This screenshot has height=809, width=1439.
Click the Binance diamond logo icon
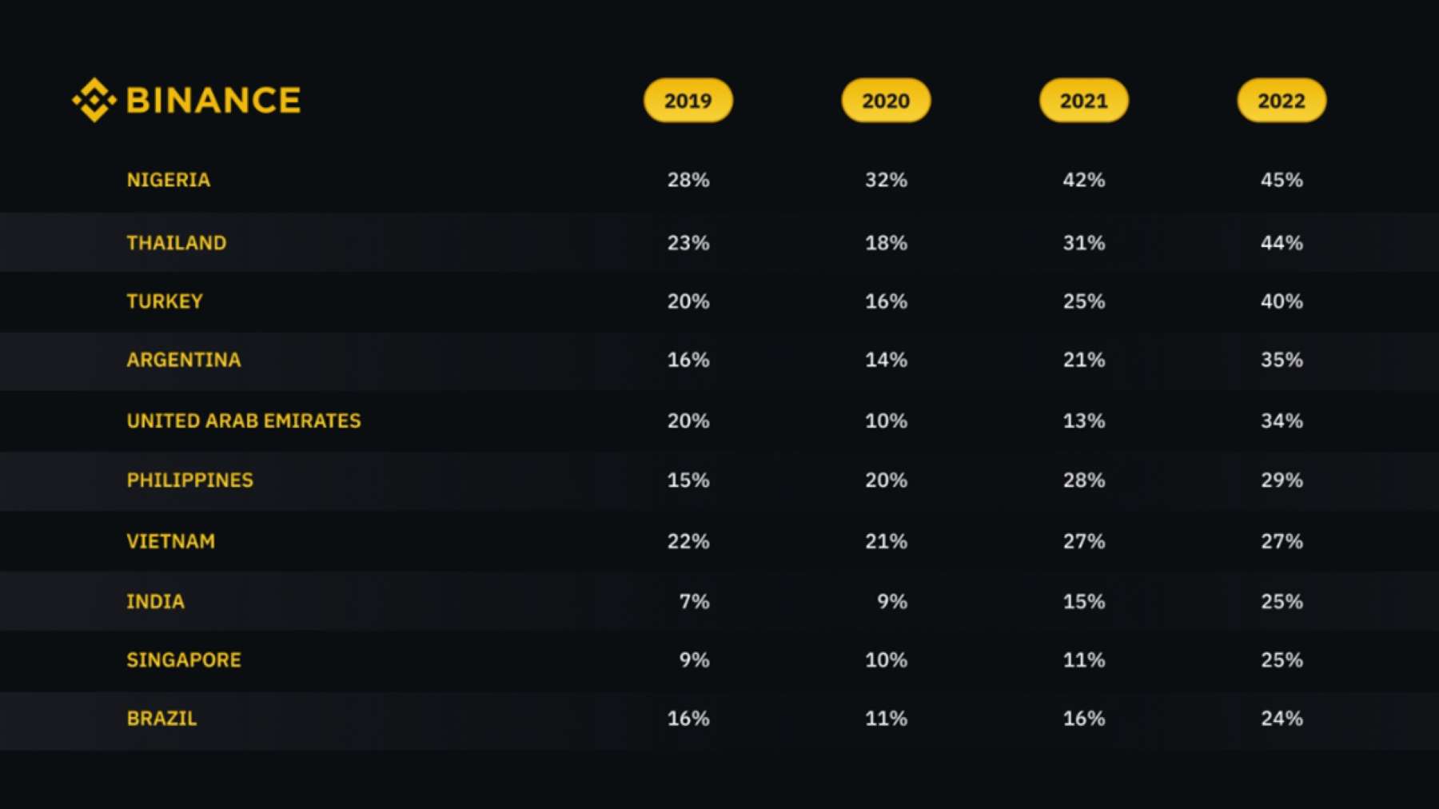tap(94, 100)
